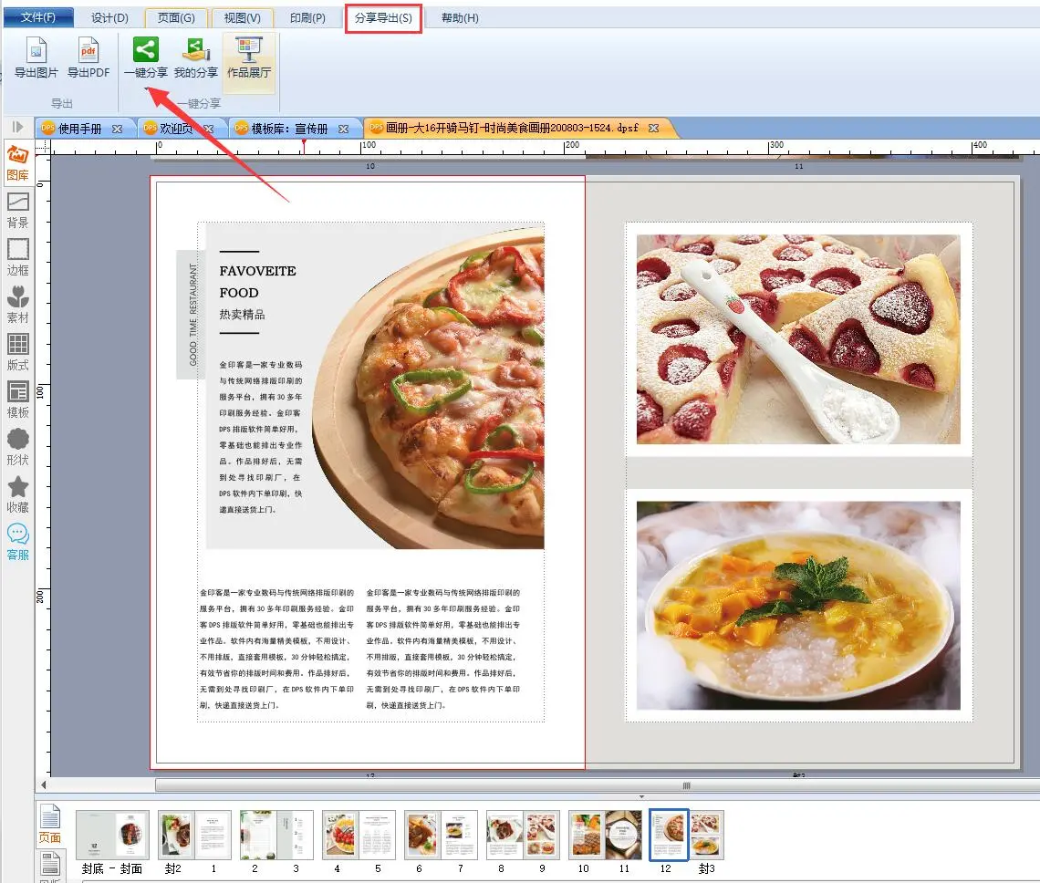Select the Background (背景) sidebar tool

(17, 210)
